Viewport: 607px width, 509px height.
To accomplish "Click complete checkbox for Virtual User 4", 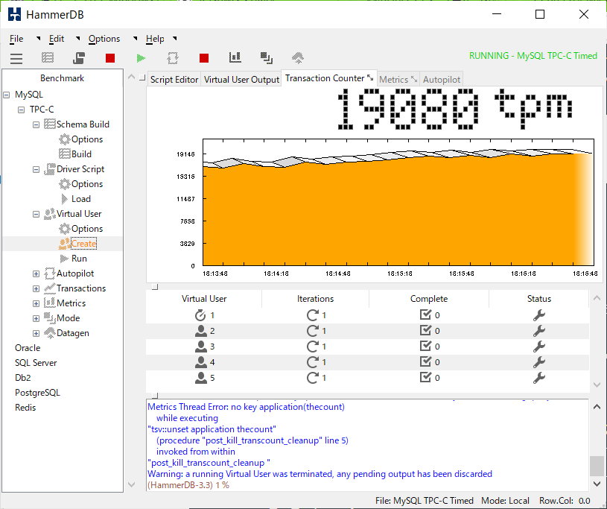I will (425, 361).
